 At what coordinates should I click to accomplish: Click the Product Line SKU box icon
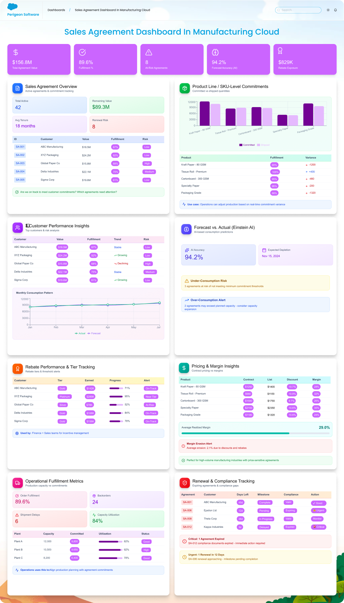click(x=185, y=88)
